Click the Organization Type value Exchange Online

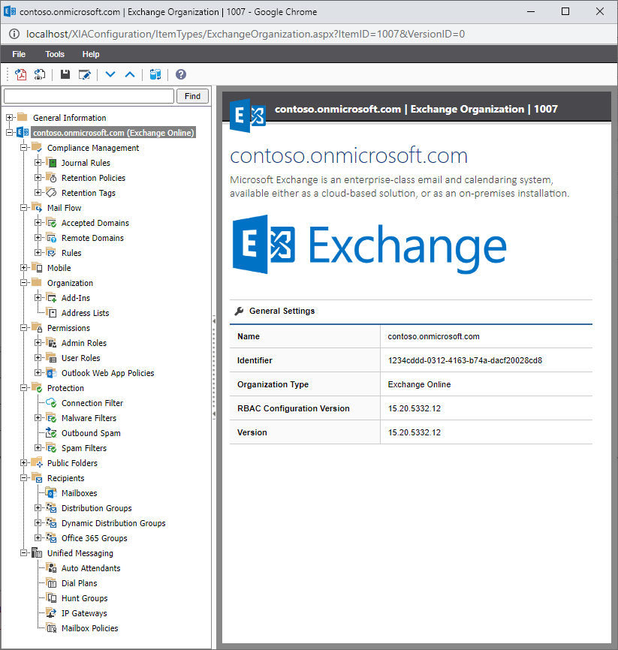(419, 385)
